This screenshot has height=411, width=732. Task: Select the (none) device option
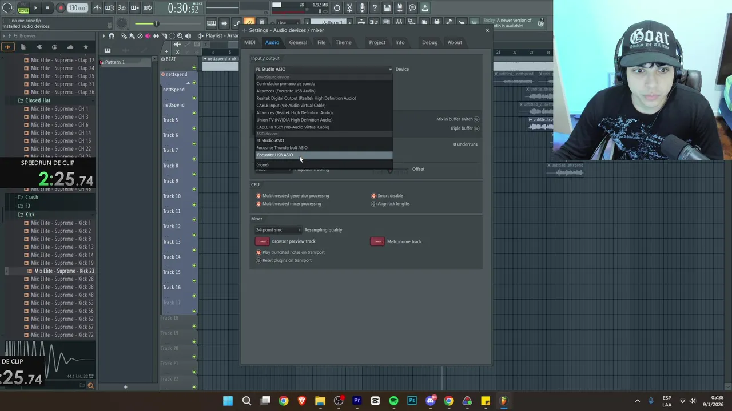(x=324, y=164)
